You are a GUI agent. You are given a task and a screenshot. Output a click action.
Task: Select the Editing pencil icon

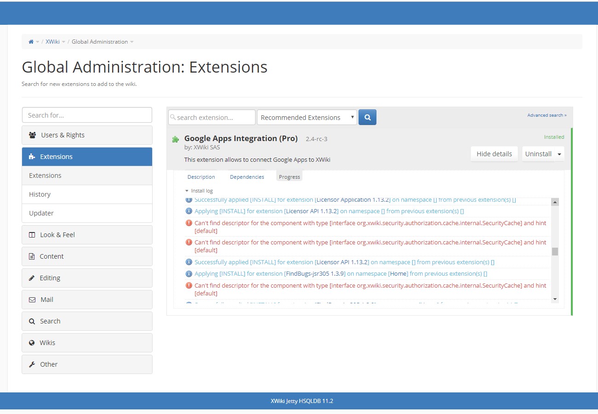tap(32, 278)
